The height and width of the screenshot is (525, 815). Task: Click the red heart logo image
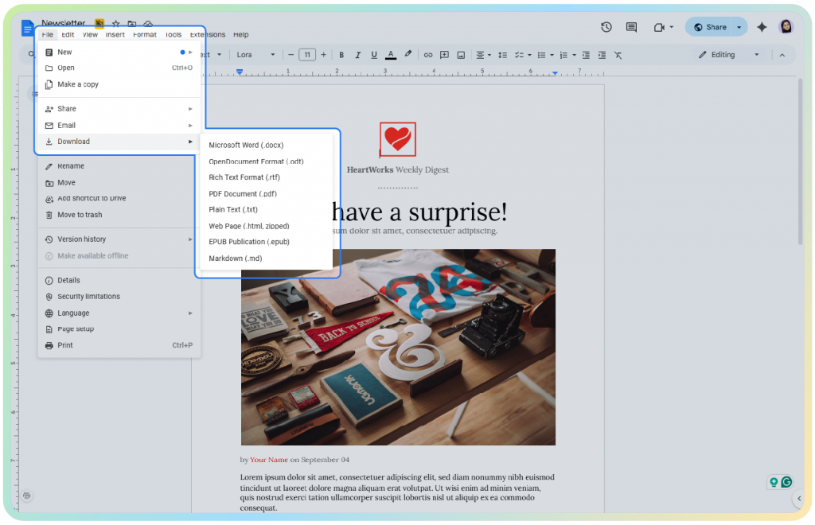click(x=398, y=139)
